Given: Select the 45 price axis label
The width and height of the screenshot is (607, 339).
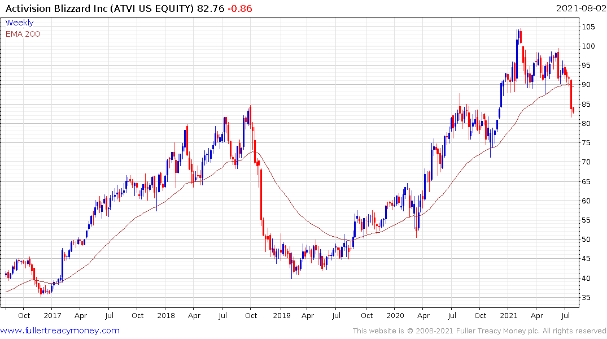Looking at the screenshot, I should pos(586,259).
